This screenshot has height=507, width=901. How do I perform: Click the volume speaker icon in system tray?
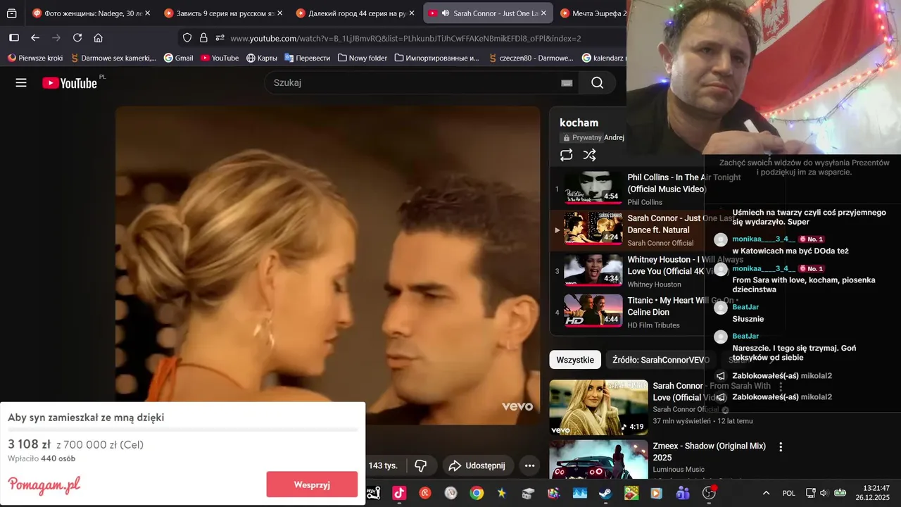tap(824, 493)
